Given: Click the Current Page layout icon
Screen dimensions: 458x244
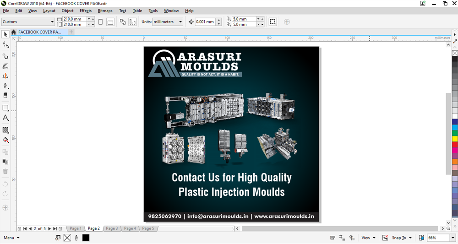Looking at the screenshot, I should pos(132,22).
